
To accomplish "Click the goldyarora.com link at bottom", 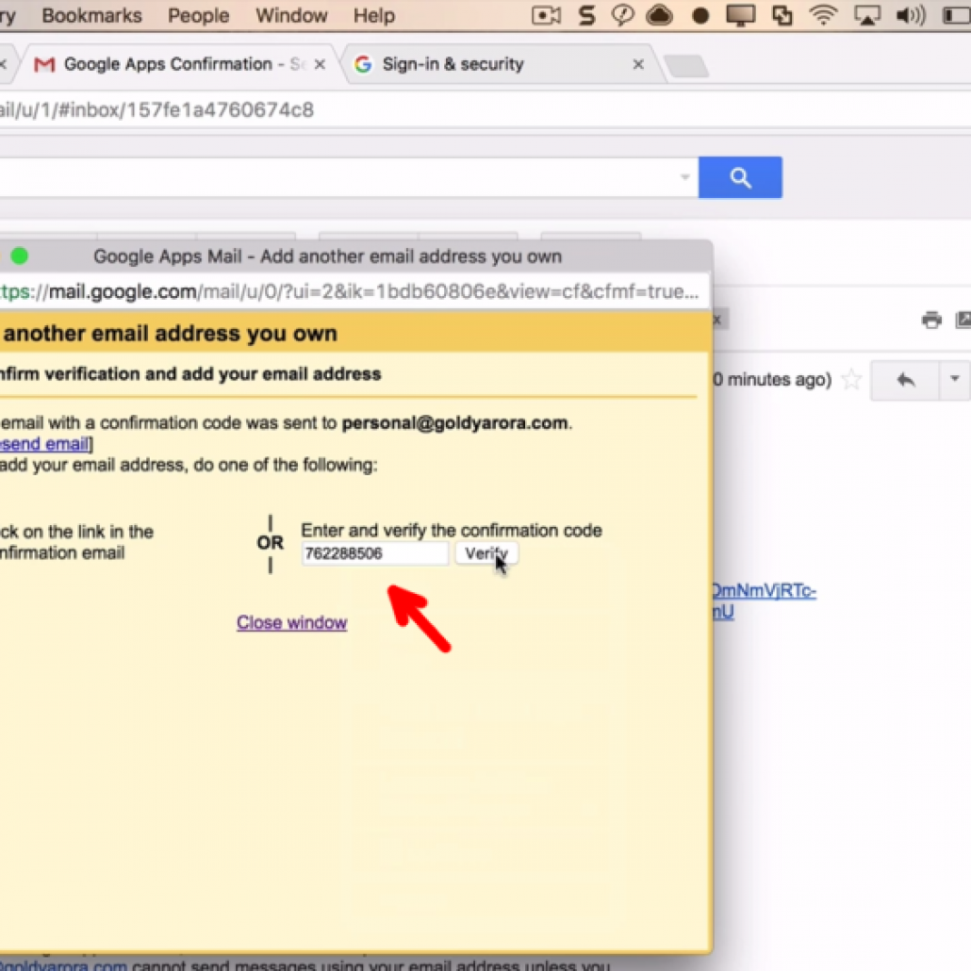I will click(63, 964).
